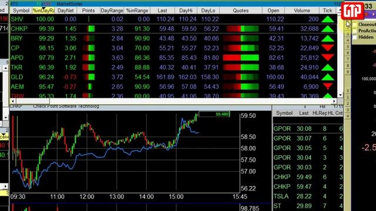Click the Prints column header
This screenshot has height=211, width=376.
coord(88,11)
